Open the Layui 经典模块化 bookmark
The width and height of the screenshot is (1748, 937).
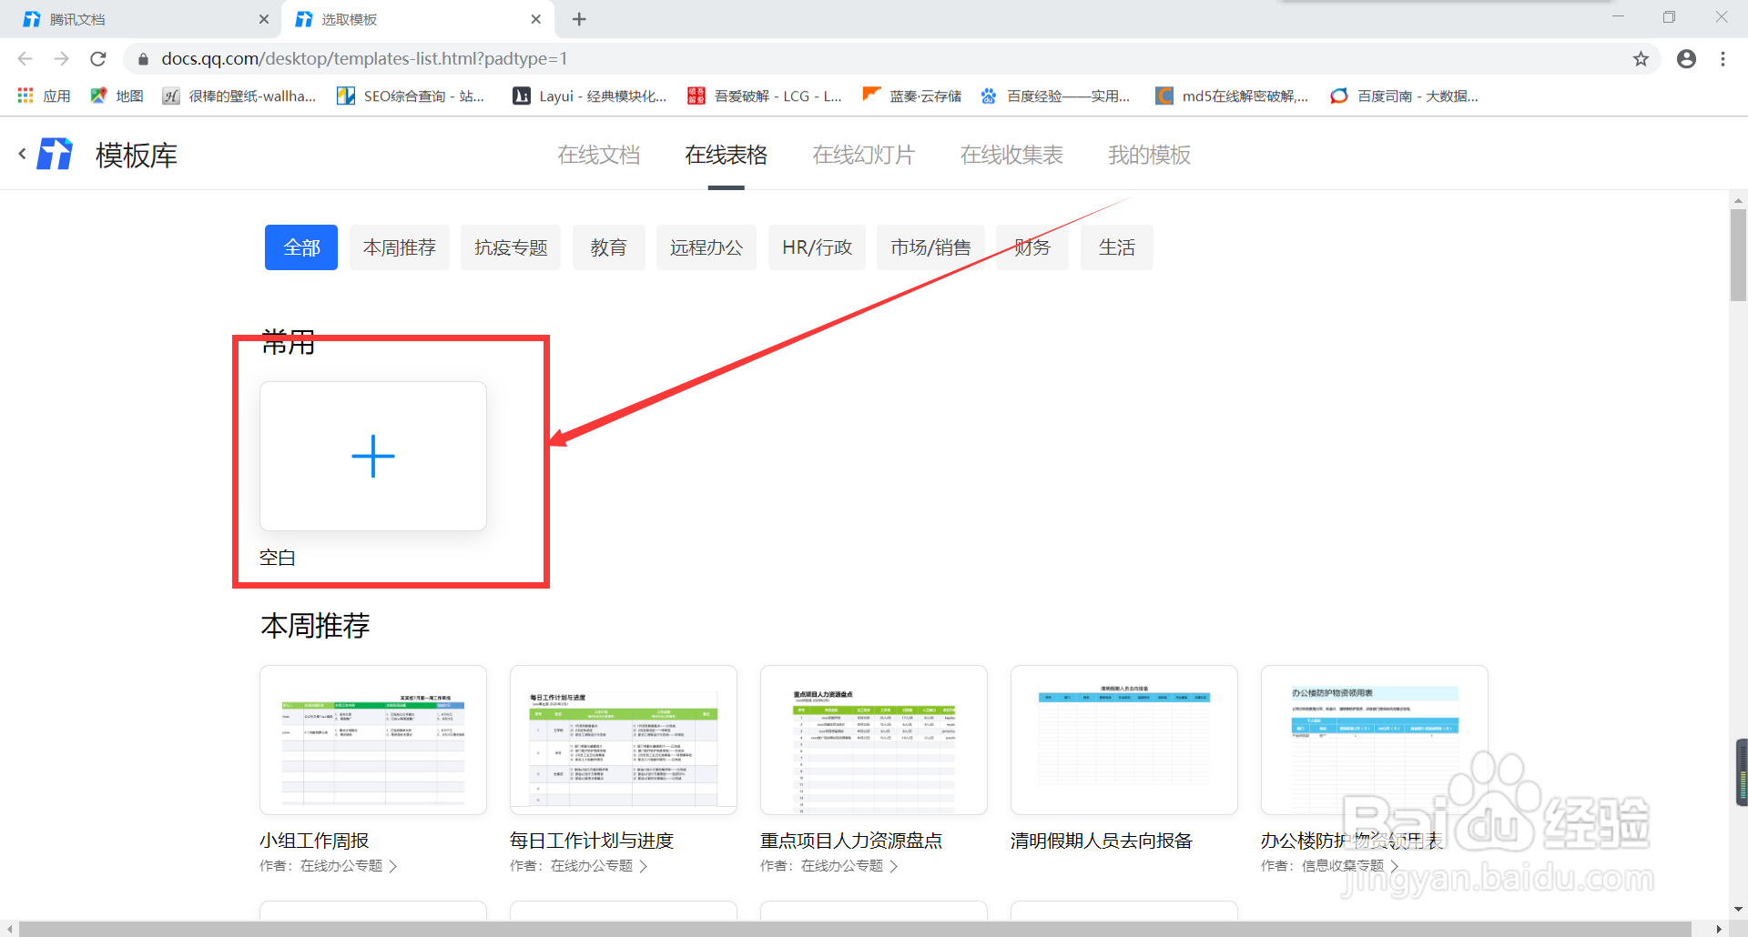click(590, 96)
